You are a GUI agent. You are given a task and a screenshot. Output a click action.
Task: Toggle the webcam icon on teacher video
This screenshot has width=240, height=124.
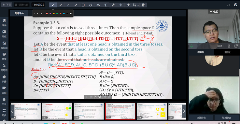click(229, 46)
